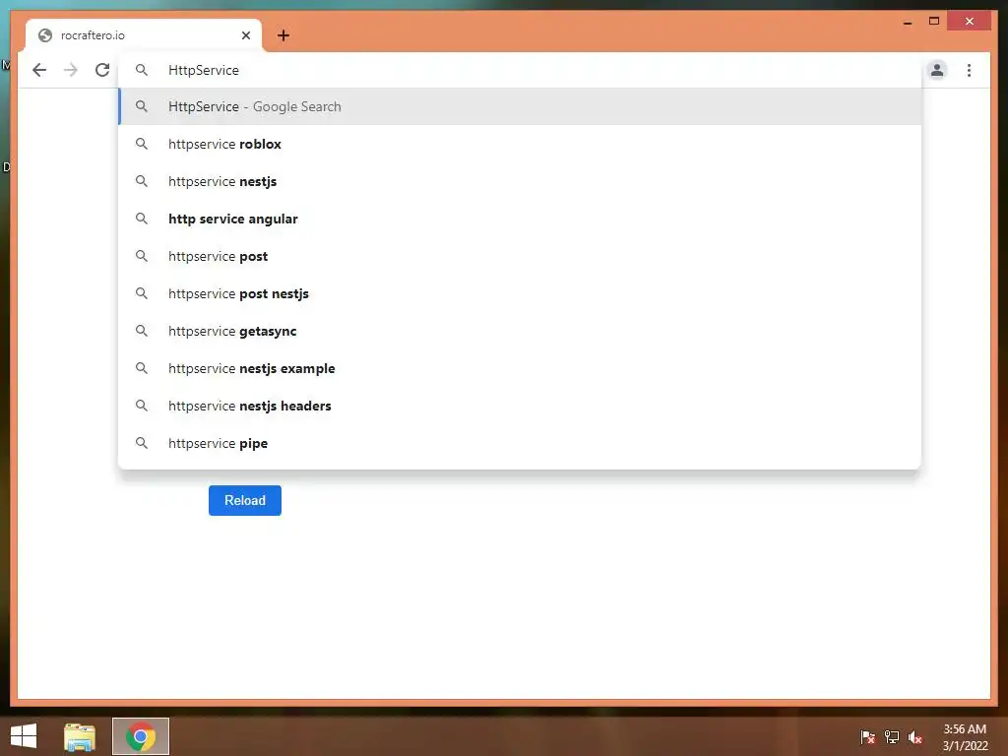Choose 'httpservice nestjs example' suggestion
1008x756 pixels.
(520, 368)
